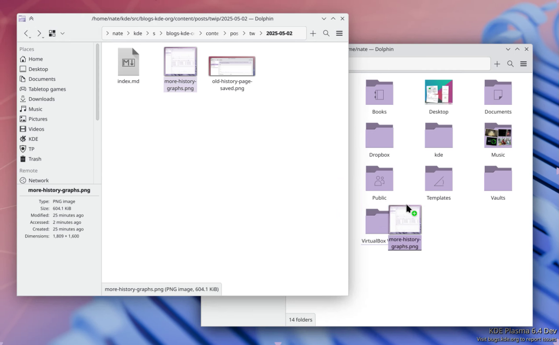Screen dimensions: 559x345
Task: Open Vaults folder in back window
Action: point(498,183)
